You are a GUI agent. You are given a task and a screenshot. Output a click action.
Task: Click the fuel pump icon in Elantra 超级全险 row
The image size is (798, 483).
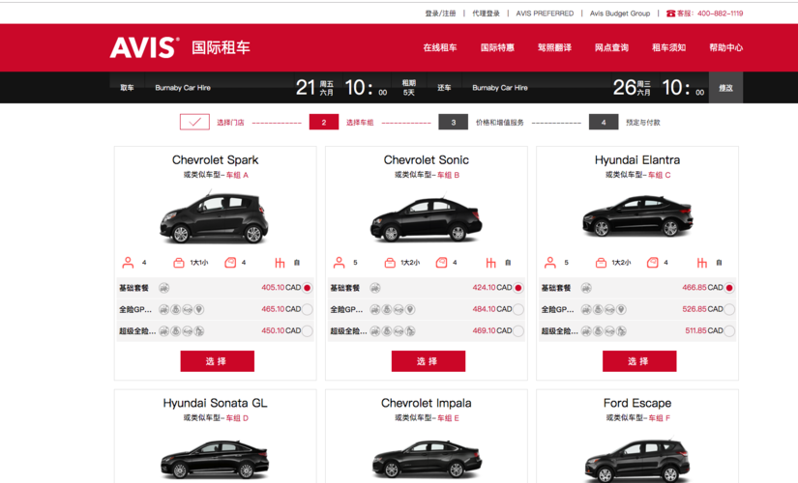tap(621, 331)
